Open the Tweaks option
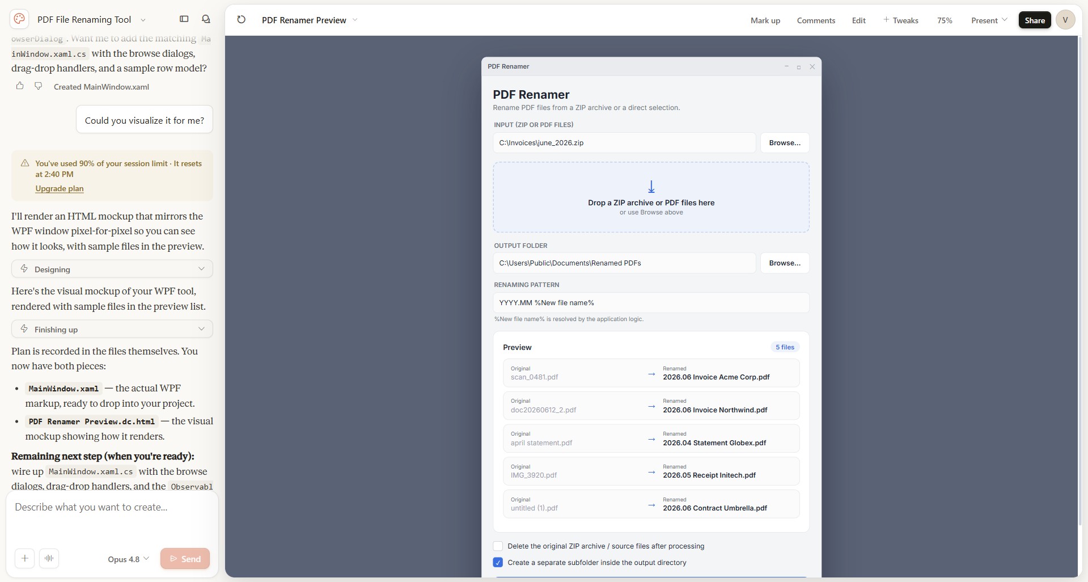 (x=901, y=20)
